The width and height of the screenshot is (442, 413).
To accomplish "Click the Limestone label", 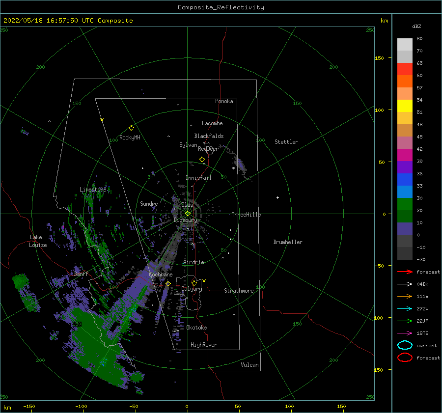I will (93, 190).
